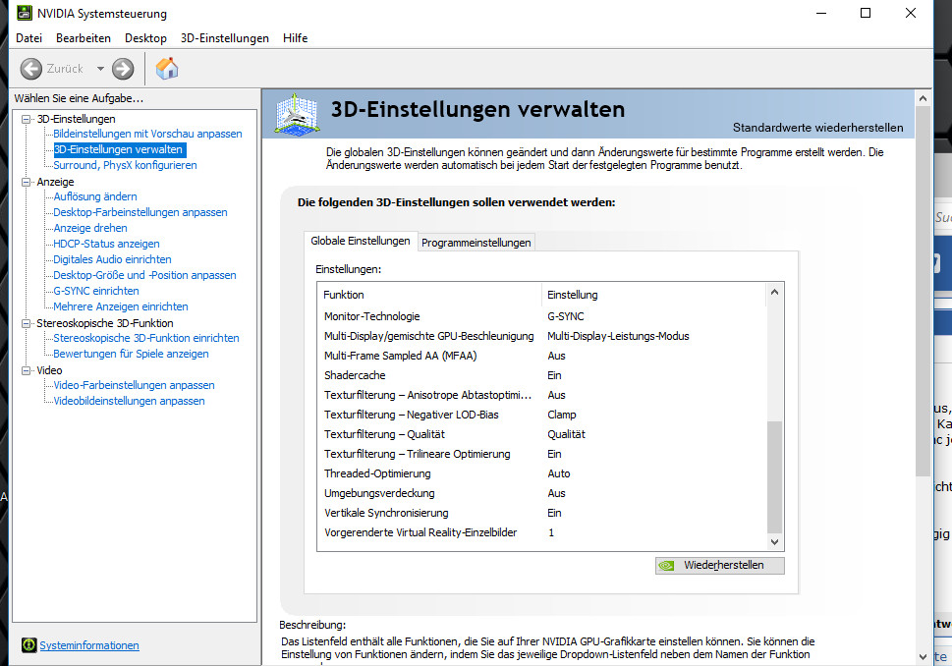Image resolution: width=952 pixels, height=666 pixels.
Task: Open Bewertungen für Spiele anzeigen
Action: point(131,354)
